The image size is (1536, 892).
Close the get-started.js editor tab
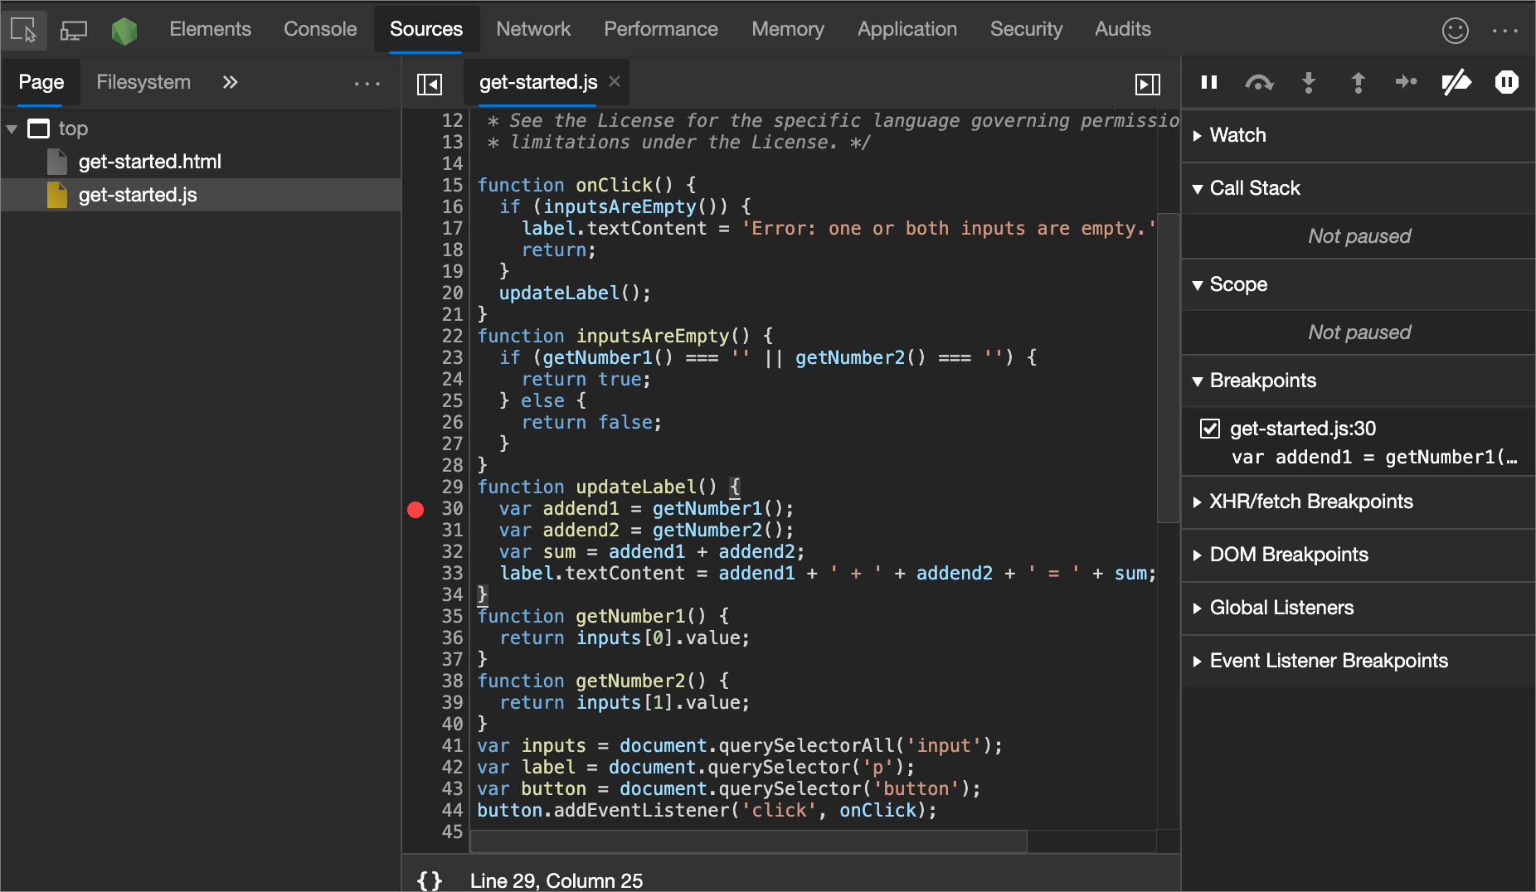coord(615,81)
